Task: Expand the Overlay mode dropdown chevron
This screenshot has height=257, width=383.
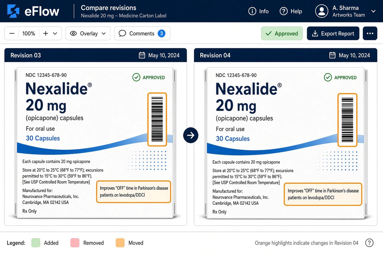Action: [x=104, y=33]
